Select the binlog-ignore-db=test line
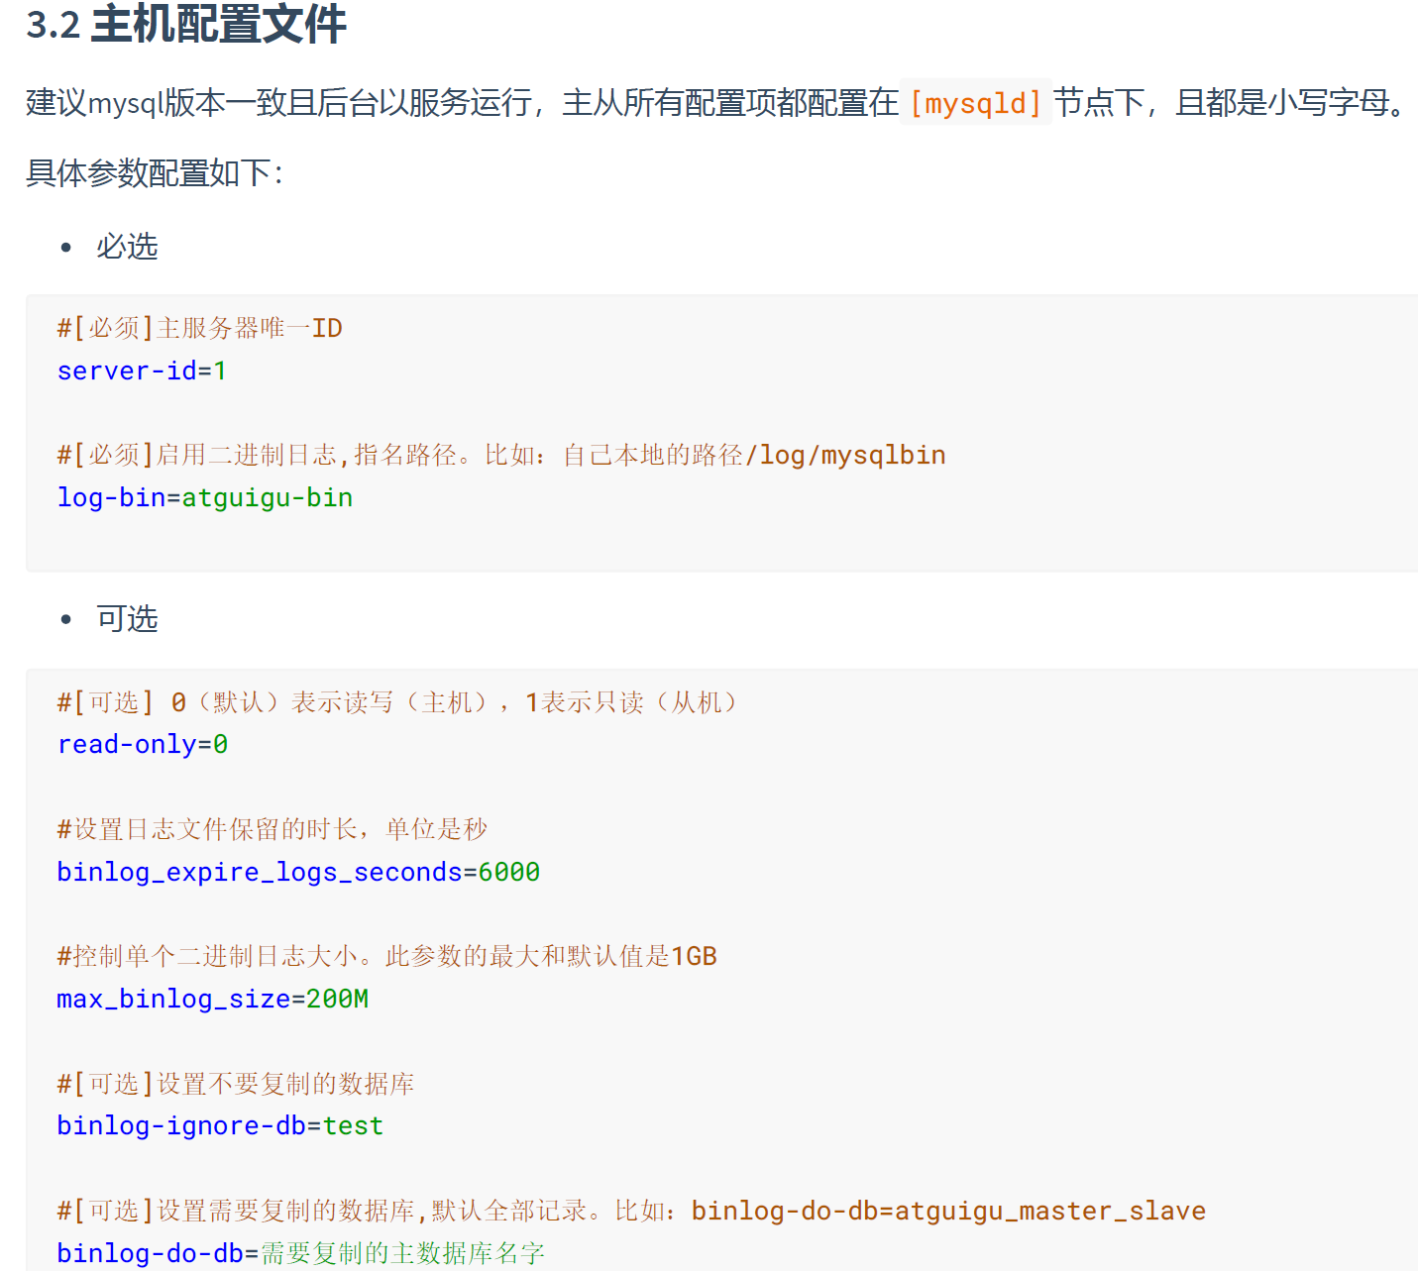Viewport: 1418px width, 1271px height. pos(219,1125)
